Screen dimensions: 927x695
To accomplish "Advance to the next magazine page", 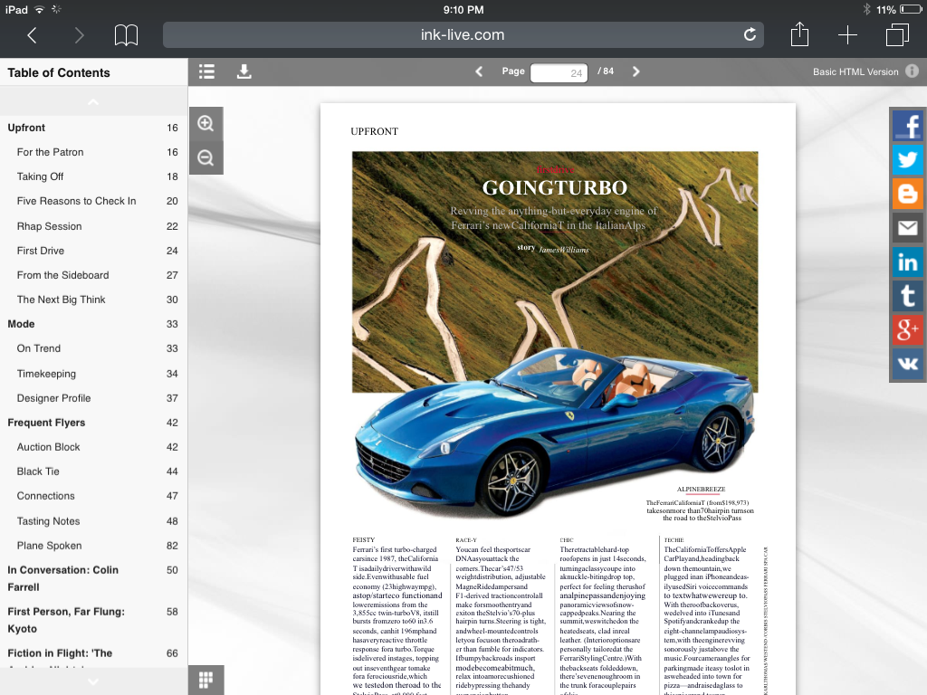I will [636, 71].
